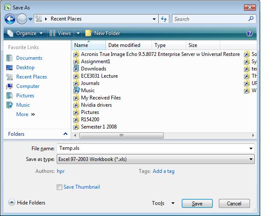Click the Forward navigation arrow
Image resolution: width=273 pixels, height=216 pixels.
(x=22, y=19)
